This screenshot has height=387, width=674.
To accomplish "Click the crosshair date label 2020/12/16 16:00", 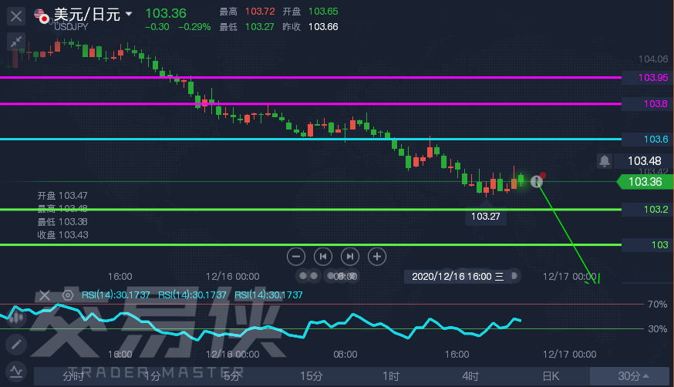I will coord(457,276).
